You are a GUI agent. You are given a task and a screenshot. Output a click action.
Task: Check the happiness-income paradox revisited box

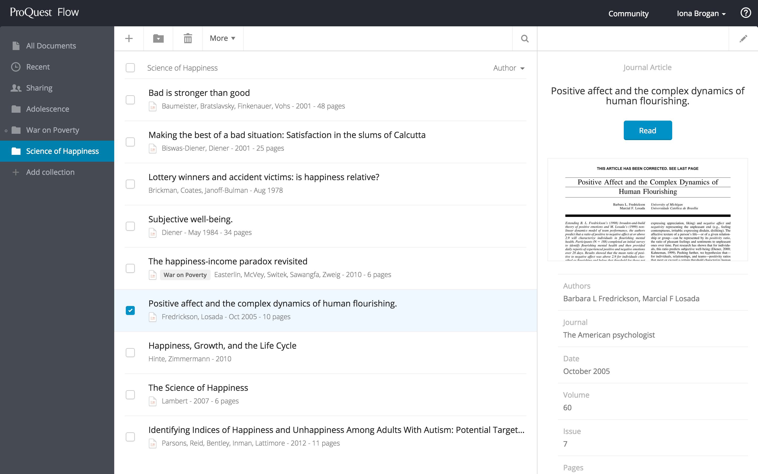pyautogui.click(x=130, y=268)
